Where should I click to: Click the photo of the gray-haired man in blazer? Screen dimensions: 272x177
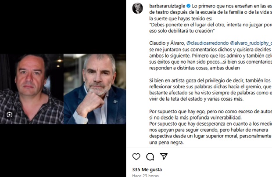[x=95, y=89]
